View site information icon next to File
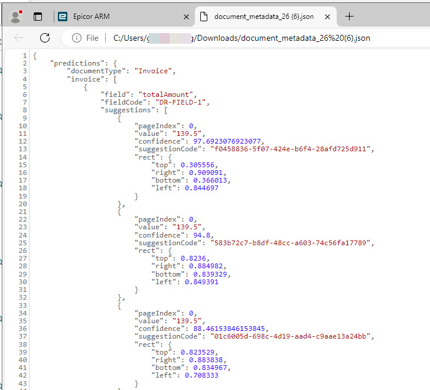 click(77, 38)
